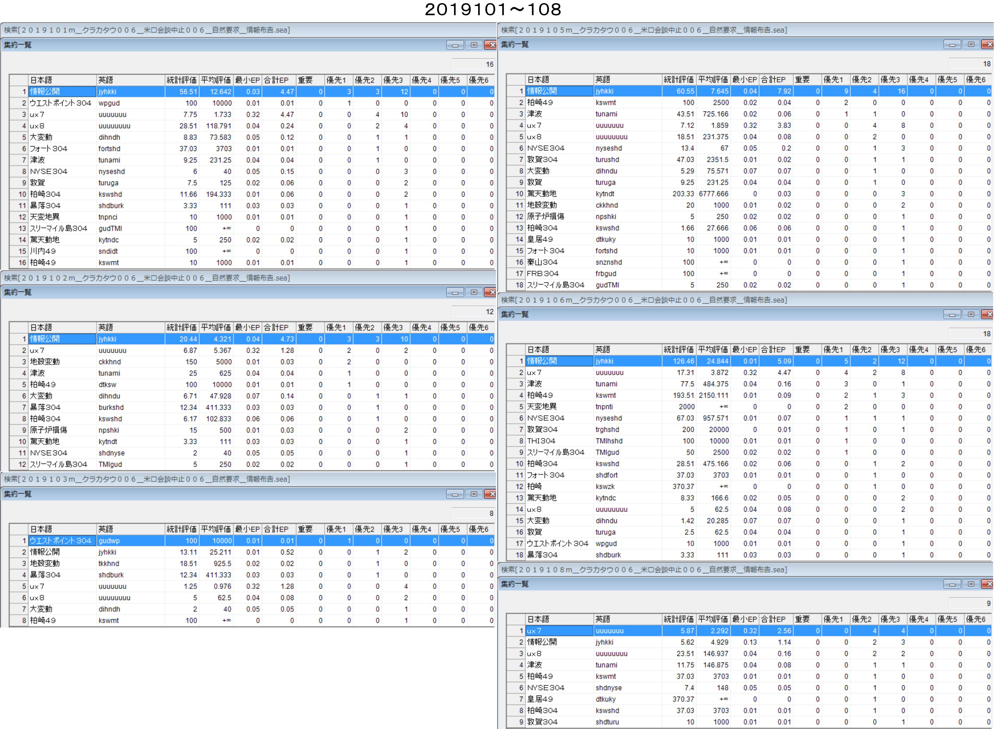Minimize the 2019101m 集約一覧 window
Viewport: 994px width, 729px height.
pos(455,45)
